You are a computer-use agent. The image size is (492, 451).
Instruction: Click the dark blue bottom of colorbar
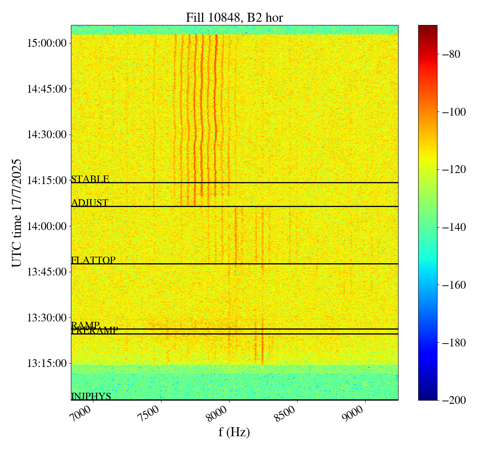[428, 397]
